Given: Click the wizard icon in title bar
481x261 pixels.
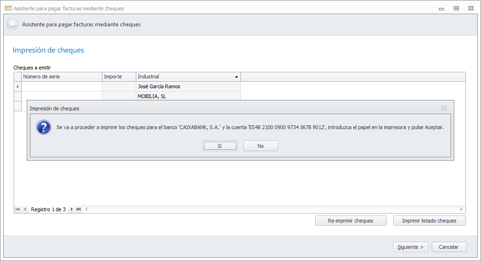Looking at the screenshot, I should [8, 8].
